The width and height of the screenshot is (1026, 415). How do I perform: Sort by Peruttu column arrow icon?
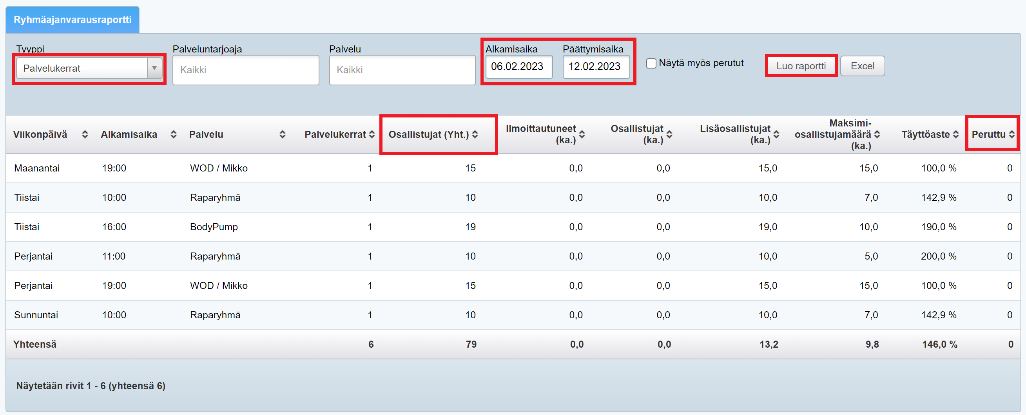tap(1011, 135)
